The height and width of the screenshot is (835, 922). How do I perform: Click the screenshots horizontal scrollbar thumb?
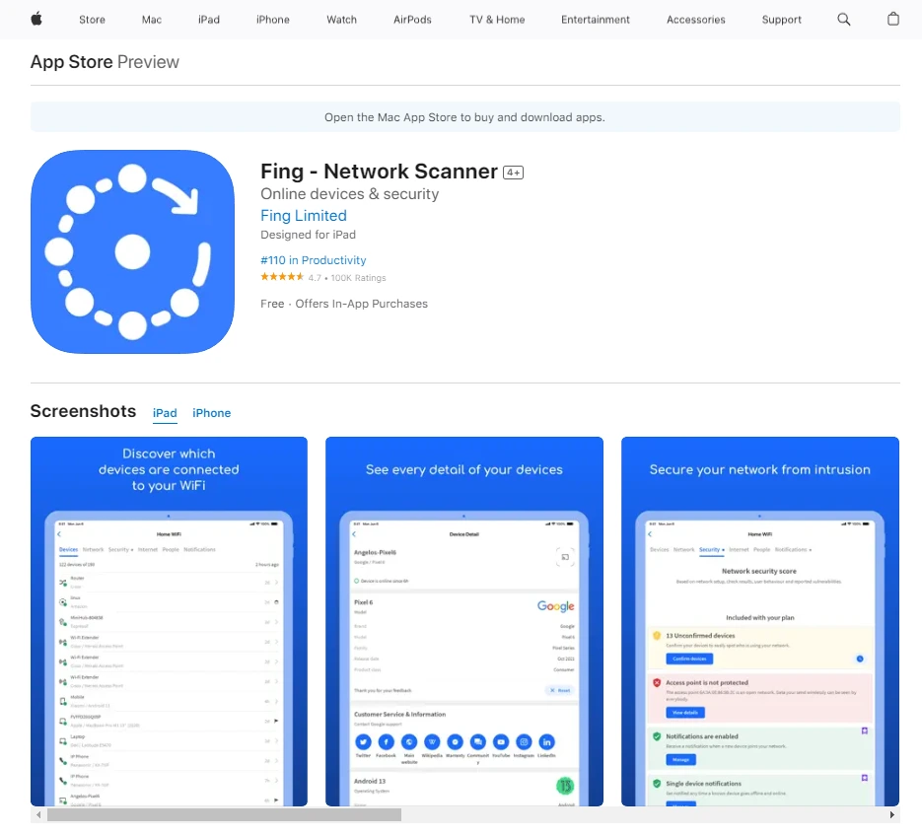pyautogui.click(x=224, y=815)
